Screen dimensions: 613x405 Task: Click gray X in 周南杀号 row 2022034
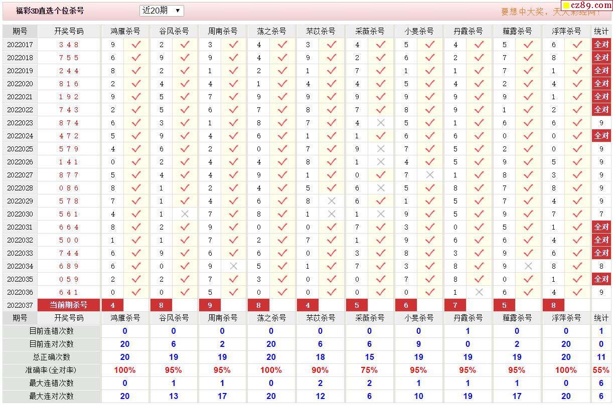pos(233,266)
